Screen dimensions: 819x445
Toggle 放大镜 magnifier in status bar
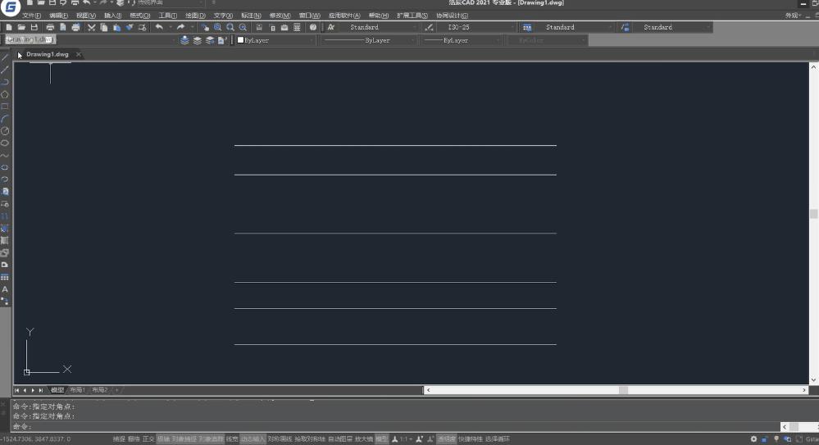tap(364, 439)
